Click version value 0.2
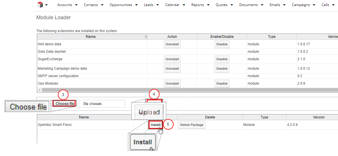338x156 pixels. [300, 76]
